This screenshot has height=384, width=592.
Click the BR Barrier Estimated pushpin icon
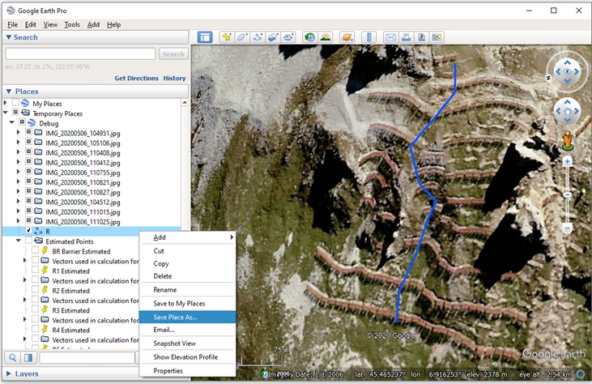[x=45, y=250]
